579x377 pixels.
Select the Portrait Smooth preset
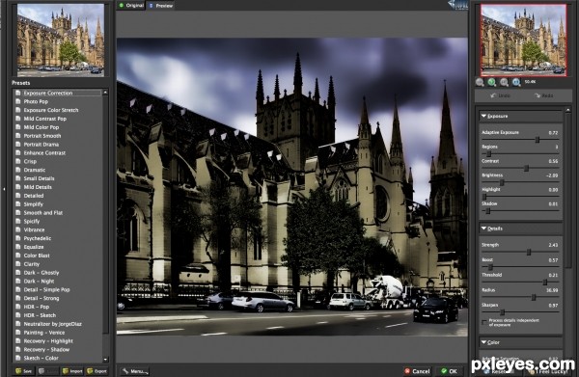click(42, 136)
